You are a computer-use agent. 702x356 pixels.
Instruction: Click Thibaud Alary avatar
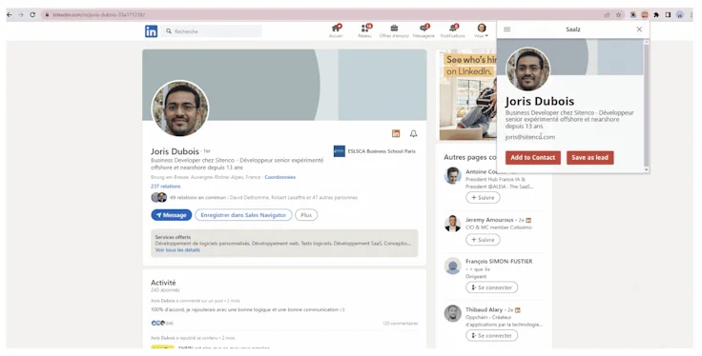click(453, 313)
